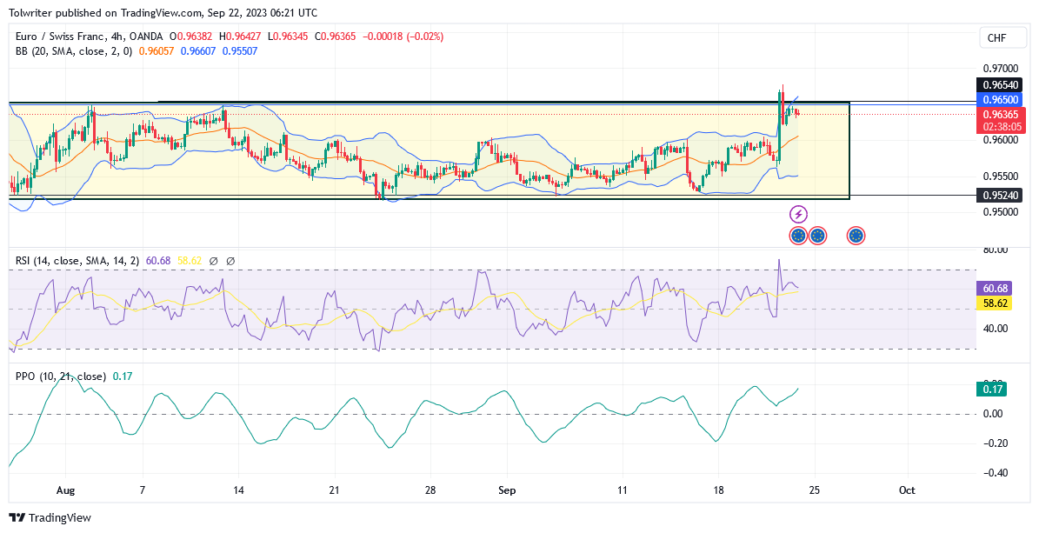The width and height of the screenshot is (1039, 533).
Task: Click the low price L0.96345
Action: click(289, 37)
